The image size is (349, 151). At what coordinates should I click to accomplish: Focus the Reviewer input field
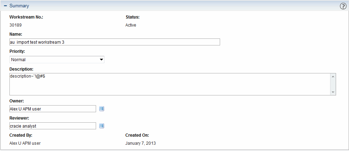(53, 126)
